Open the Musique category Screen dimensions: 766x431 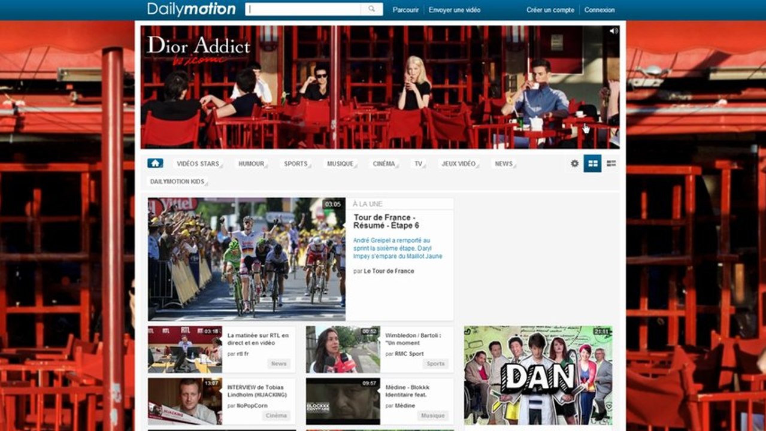[340, 163]
